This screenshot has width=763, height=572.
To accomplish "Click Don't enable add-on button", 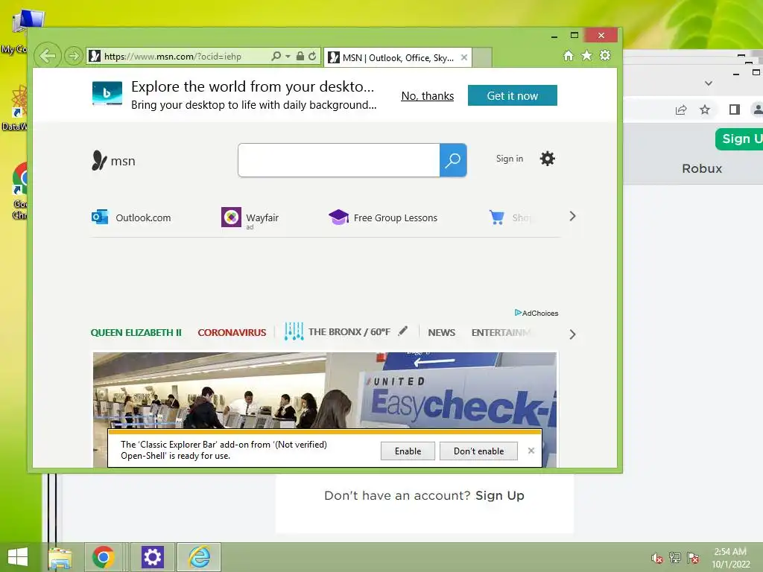I will [478, 451].
